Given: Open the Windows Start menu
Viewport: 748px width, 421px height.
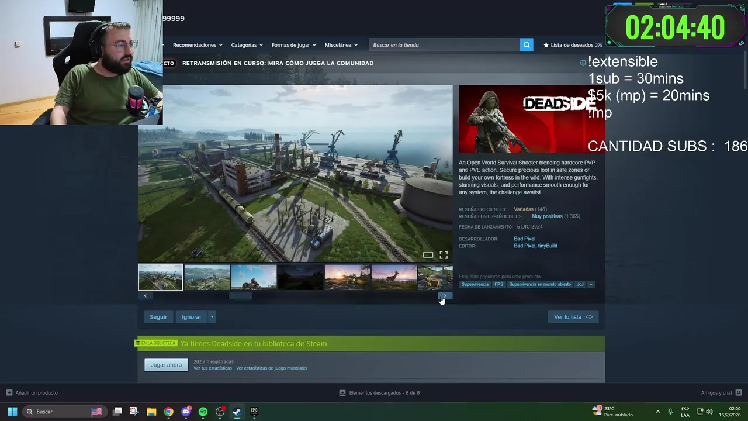Looking at the screenshot, I should pyautogui.click(x=12, y=412).
